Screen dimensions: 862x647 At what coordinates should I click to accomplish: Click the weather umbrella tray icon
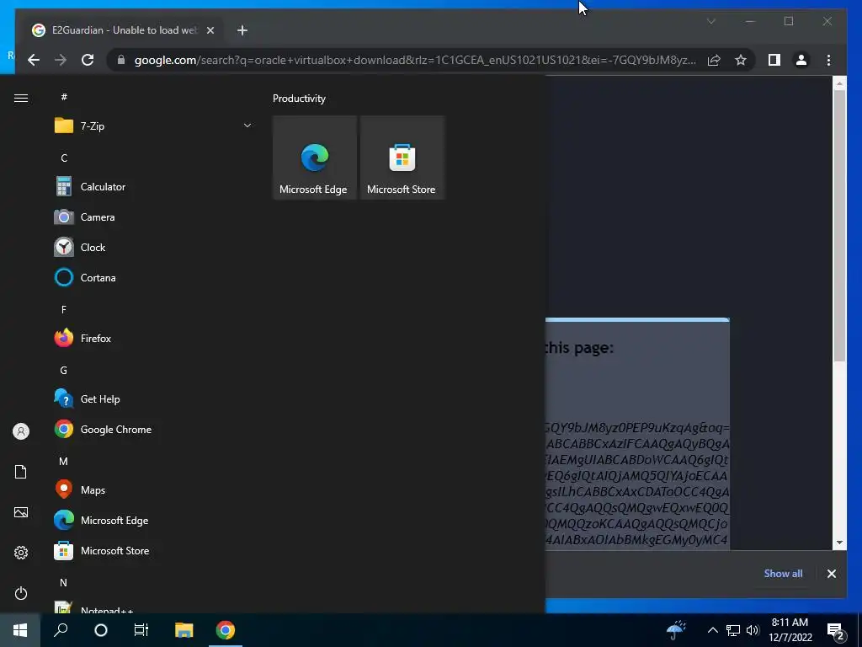click(x=676, y=630)
